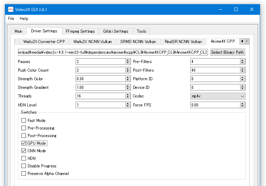Decrease Platform ID with the down arrow
Image resolution: width=266 pixels, height=186 pixels.
[243, 80]
